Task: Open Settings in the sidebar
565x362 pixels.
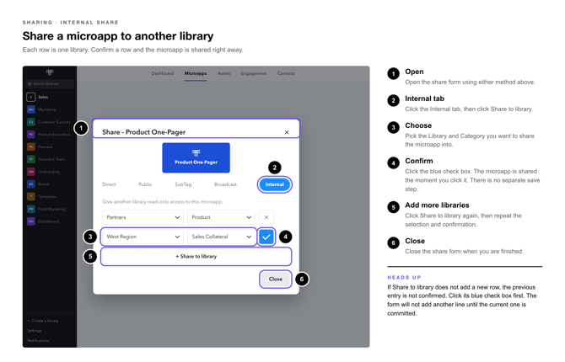Action: [35, 331]
